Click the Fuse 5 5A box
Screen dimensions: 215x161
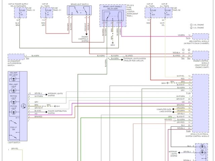tap(21, 13)
